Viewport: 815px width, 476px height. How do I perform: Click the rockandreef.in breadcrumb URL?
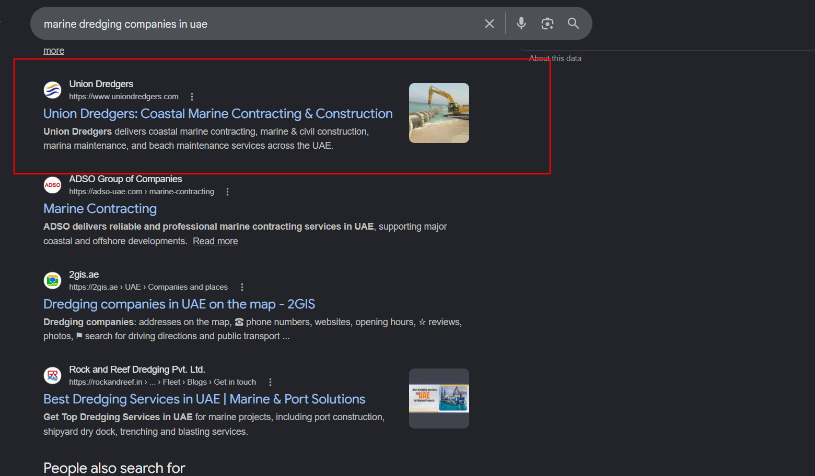162,382
